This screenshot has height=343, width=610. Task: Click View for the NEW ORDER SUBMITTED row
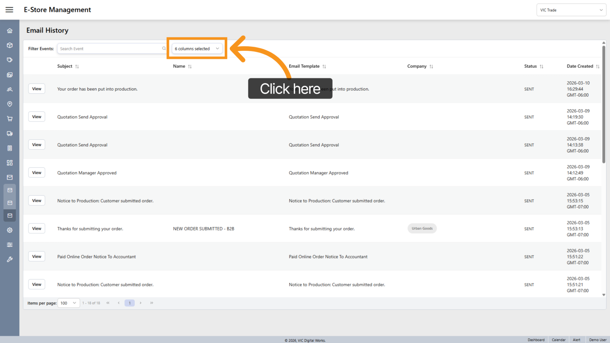tap(37, 229)
